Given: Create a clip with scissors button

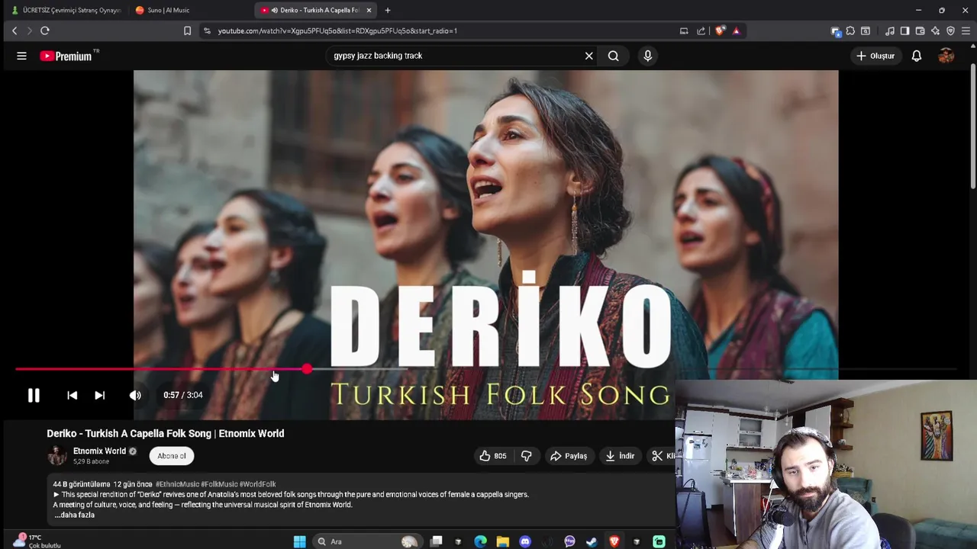Looking at the screenshot, I should 662,456.
